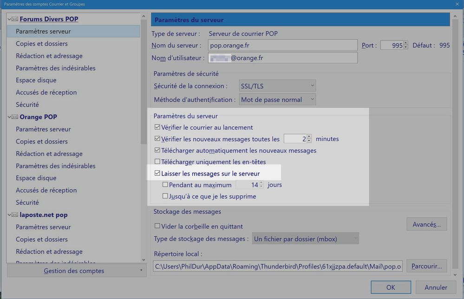
Task: Confirm settings with the OK button
Action: pos(391,287)
